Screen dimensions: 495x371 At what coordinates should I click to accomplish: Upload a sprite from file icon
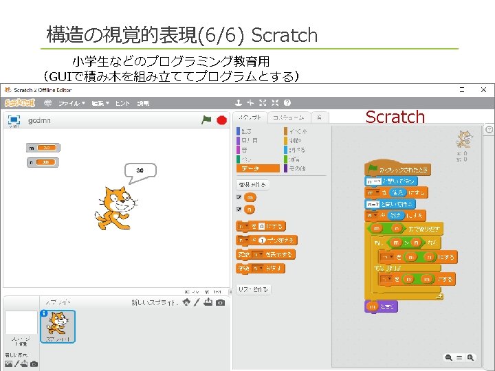click(x=208, y=302)
